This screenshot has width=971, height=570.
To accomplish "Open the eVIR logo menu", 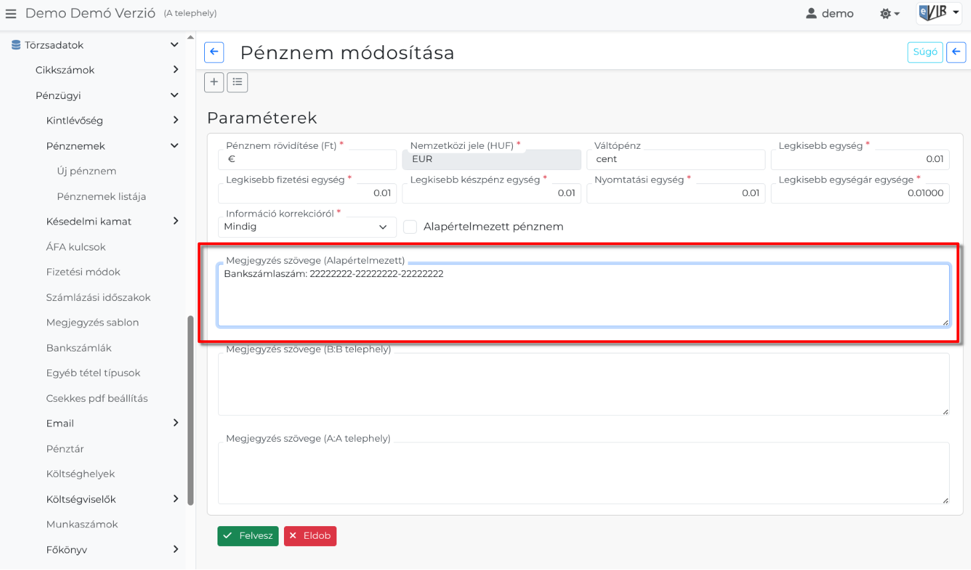I will pyautogui.click(x=938, y=13).
